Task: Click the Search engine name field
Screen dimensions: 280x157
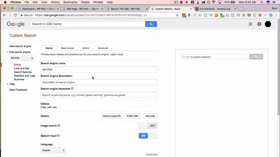Action: click(99, 70)
